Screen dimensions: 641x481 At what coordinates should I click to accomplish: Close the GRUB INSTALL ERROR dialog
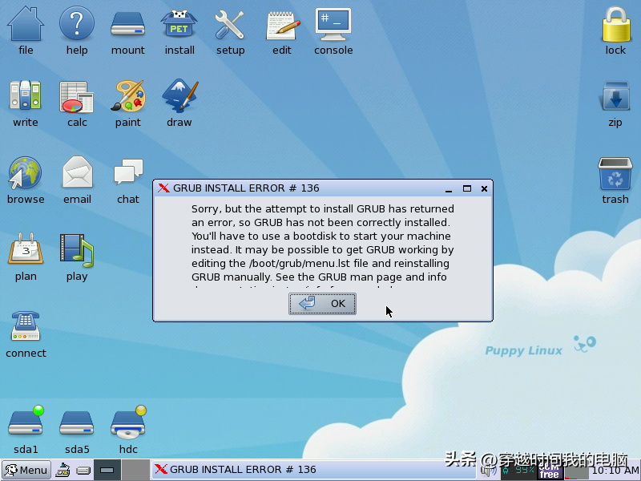[484, 188]
